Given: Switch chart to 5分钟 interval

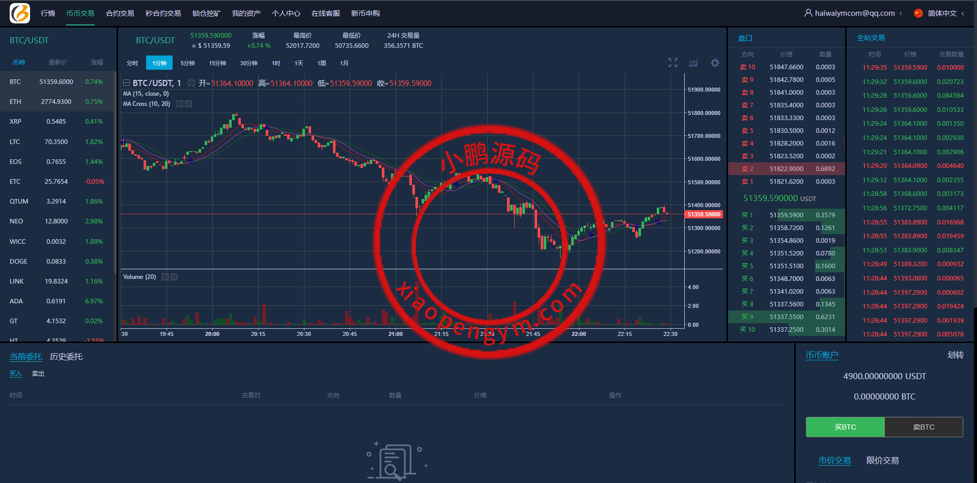Looking at the screenshot, I should [187, 63].
